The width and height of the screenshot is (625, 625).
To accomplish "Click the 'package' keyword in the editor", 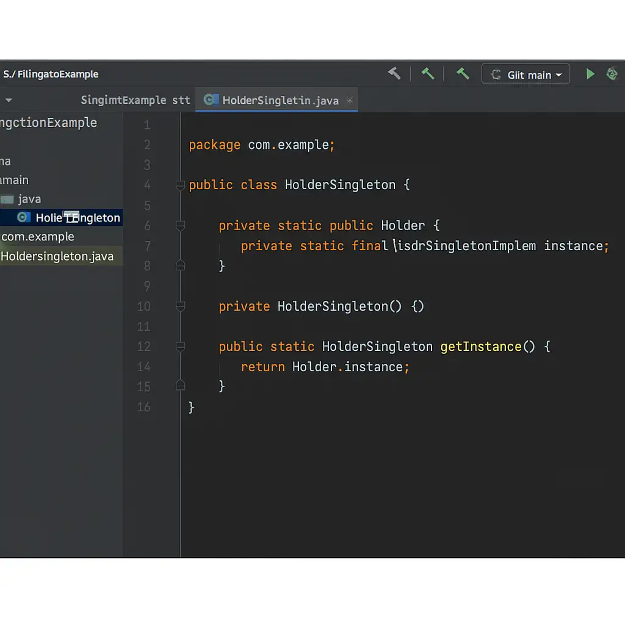I will 214,145.
